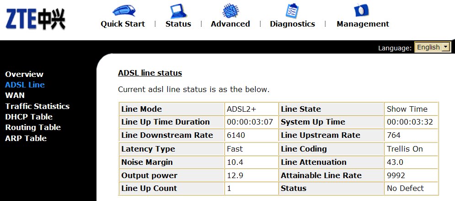Click the Status laptop icon
455x201 pixels.
point(178,10)
